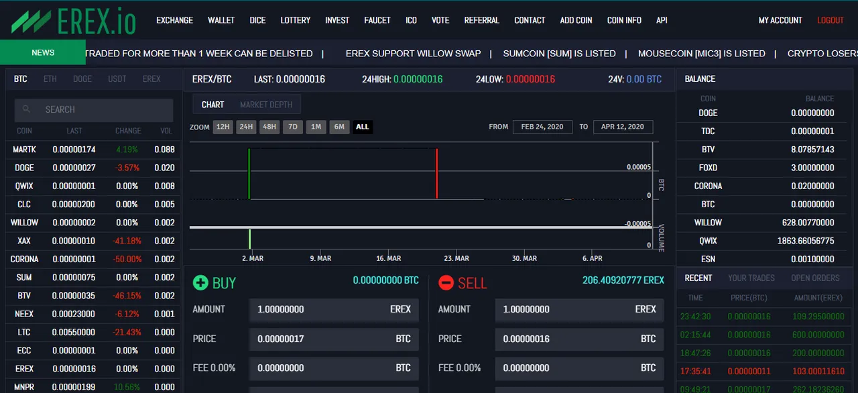Image resolution: width=858 pixels, height=393 pixels.
Task: Click the green plus BUY icon
Action: [x=200, y=282]
